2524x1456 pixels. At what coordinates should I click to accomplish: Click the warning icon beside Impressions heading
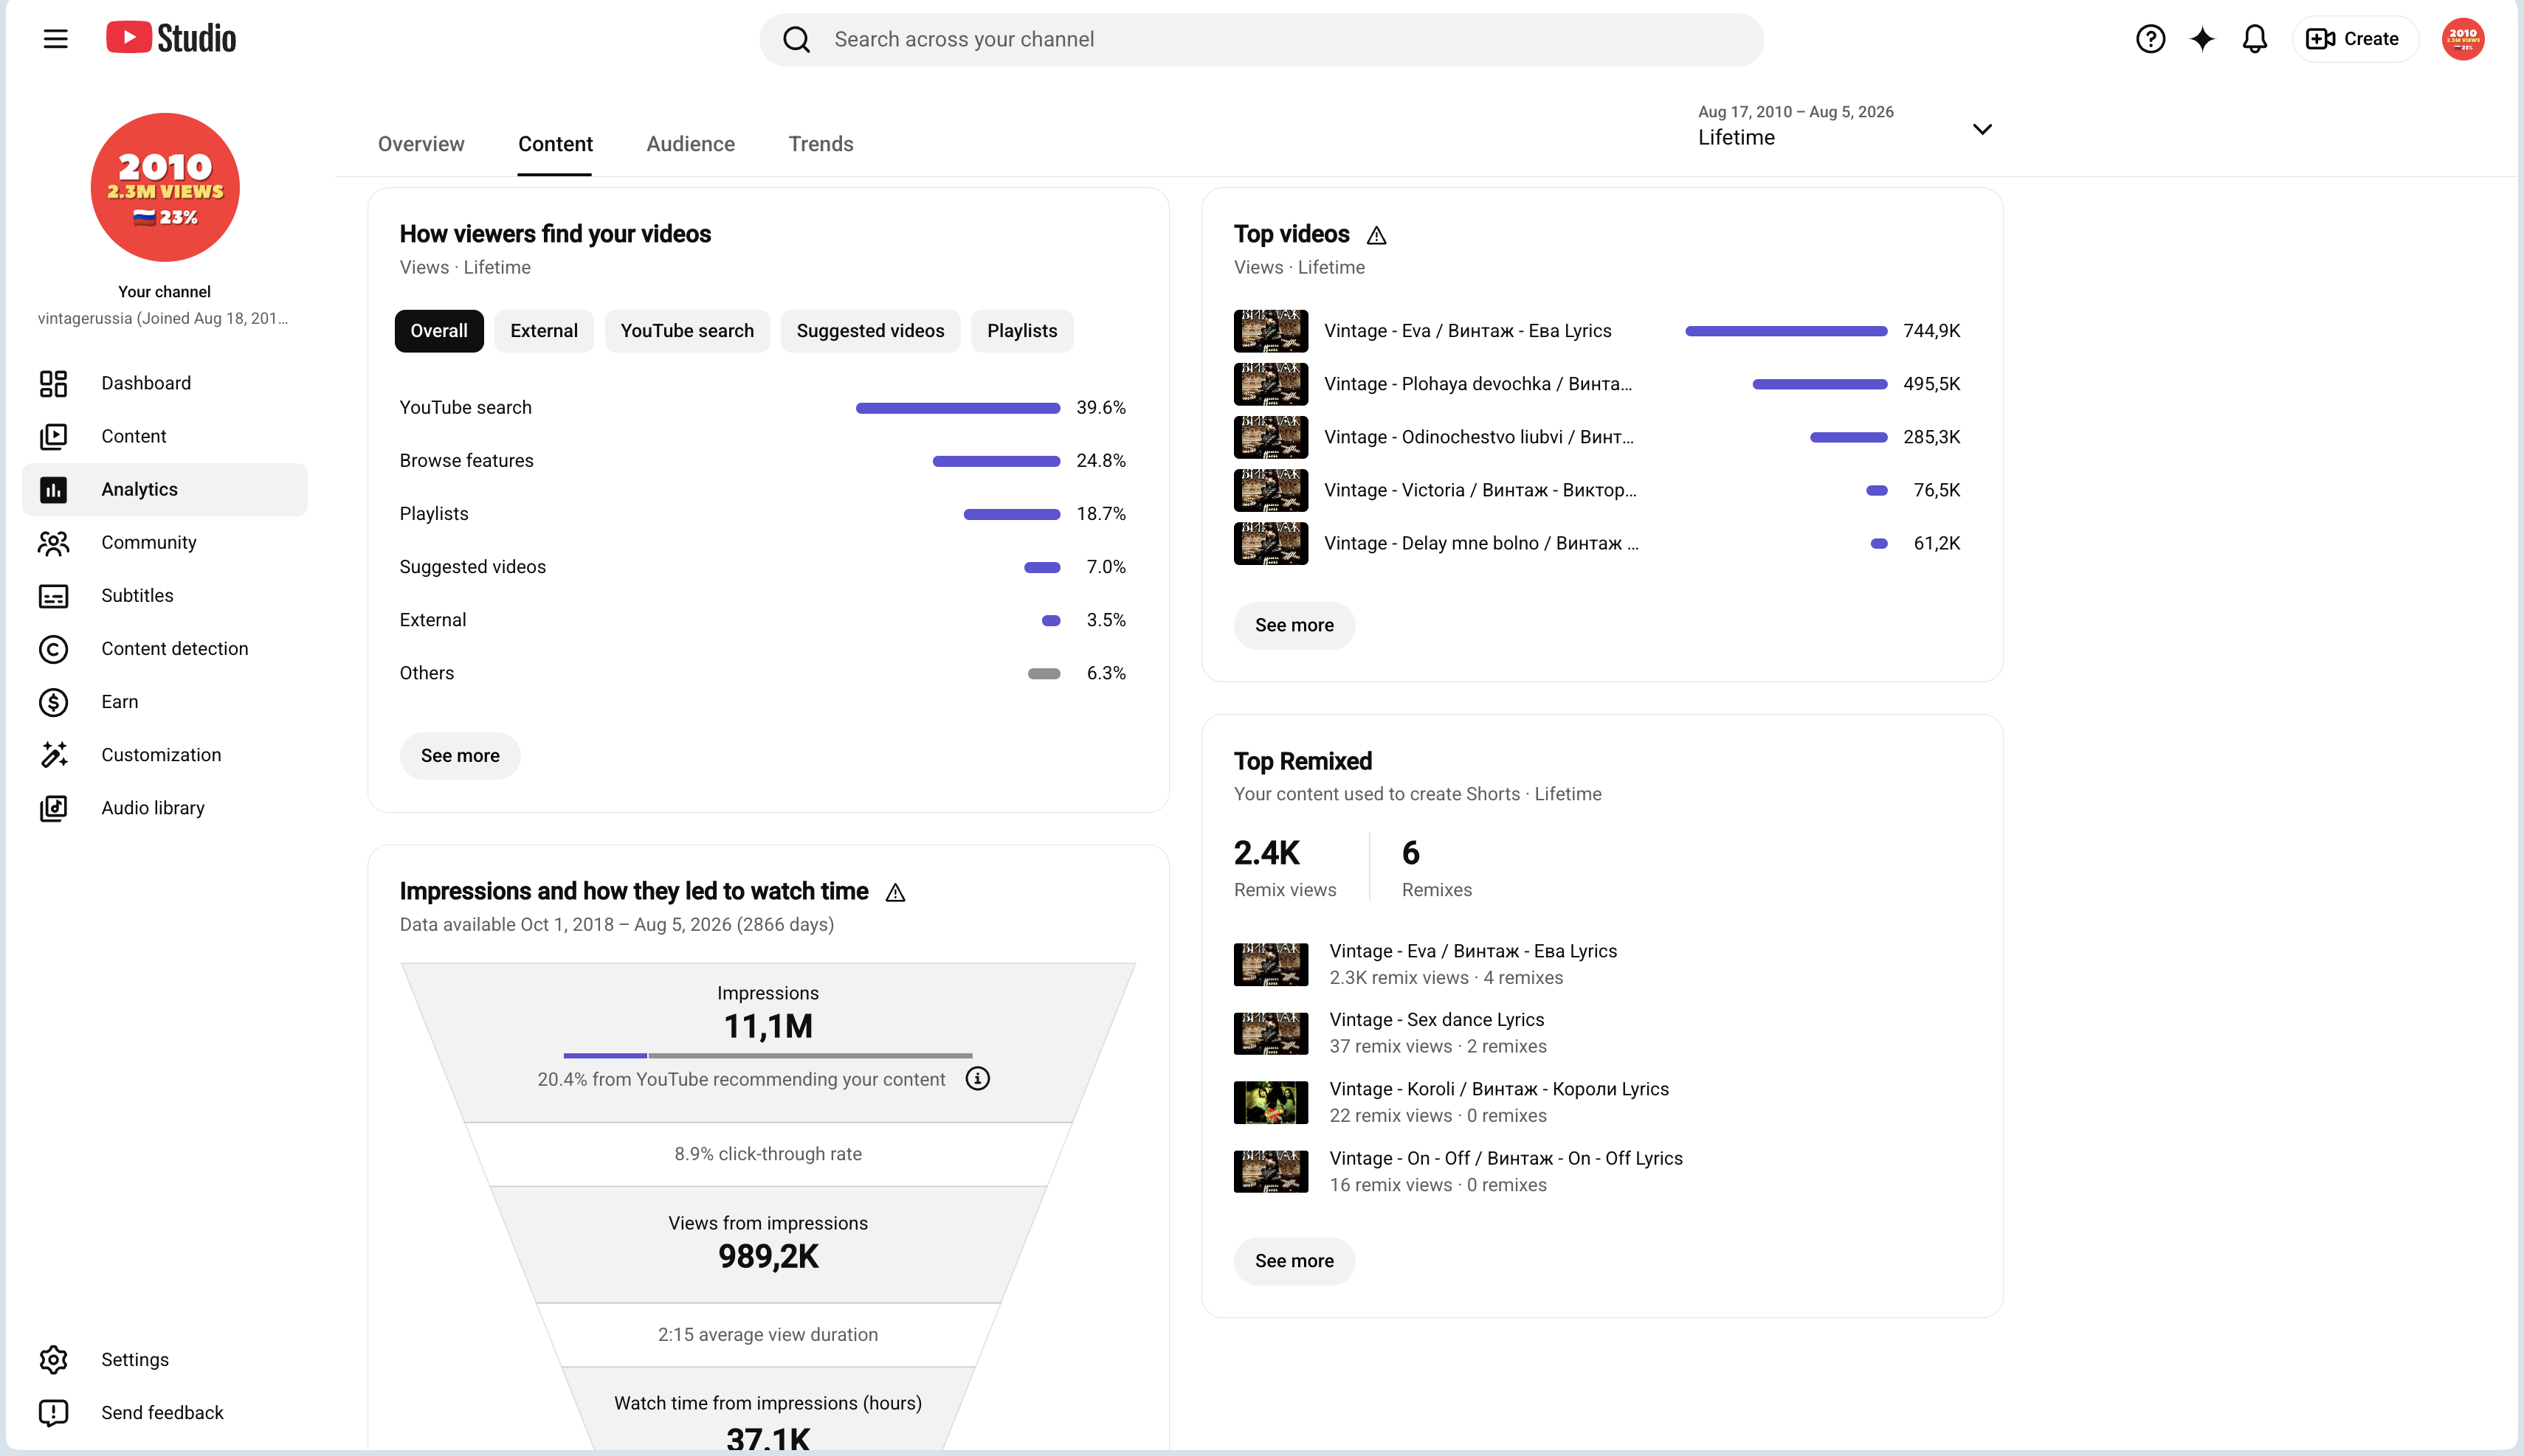[895, 892]
